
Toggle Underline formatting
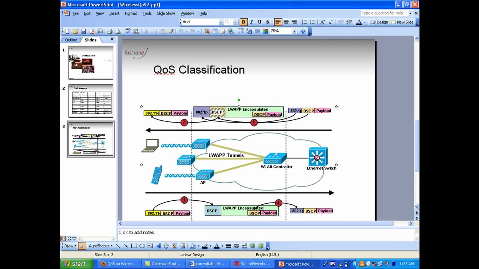pyautogui.click(x=259, y=22)
